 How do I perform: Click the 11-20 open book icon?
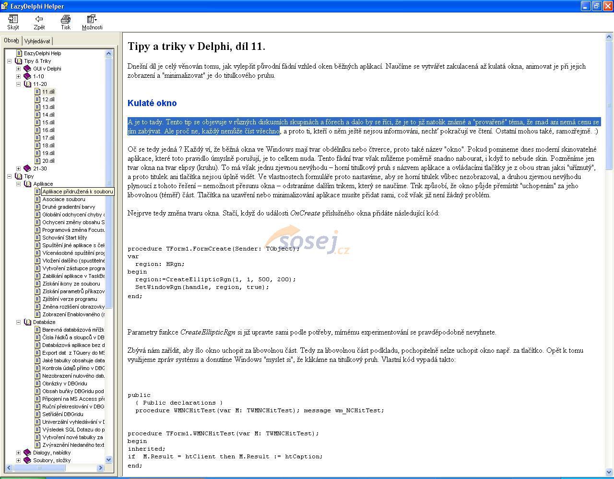[27, 84]
